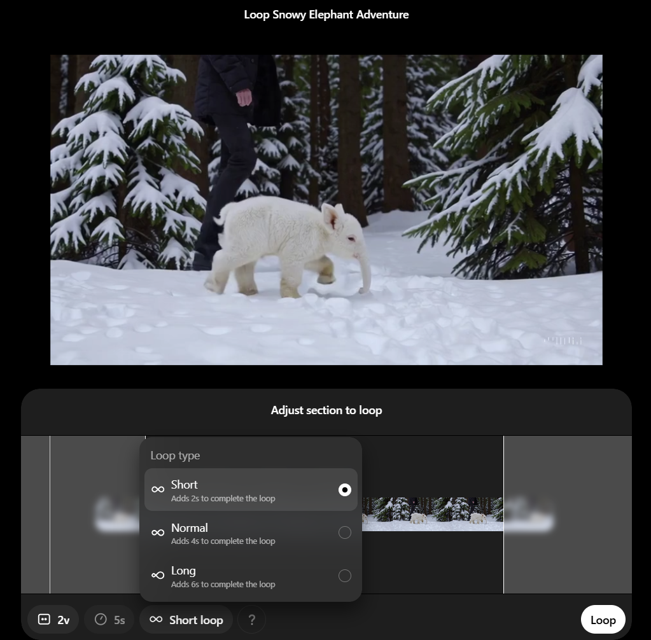Click the infinity icon in Short loop button
The image size is (651, 640).
click(156, 619)
